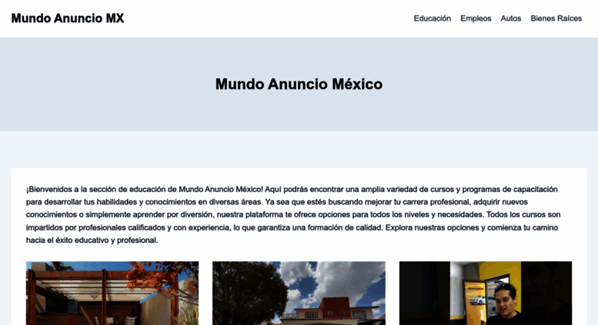Open the Mundo Anuncio MX site logo link
Viewport: 598px width, 325px height.
coord(68,18)
